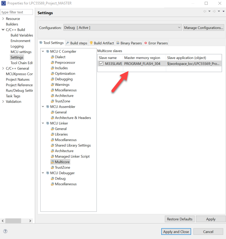Image resolution: width=226 pixels, height=239 pixels.
Task: Click the Tool Settings tab icon
Action: (41, 43)
